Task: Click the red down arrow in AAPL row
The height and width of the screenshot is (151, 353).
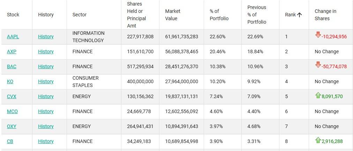Action: click(x=318, y=35)
